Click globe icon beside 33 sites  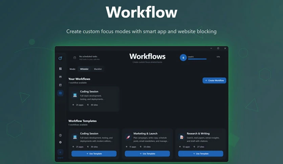[140, 147]
